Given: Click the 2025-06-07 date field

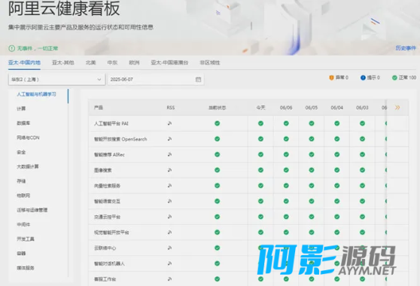Looking at the screenshot, I should 156,80.
